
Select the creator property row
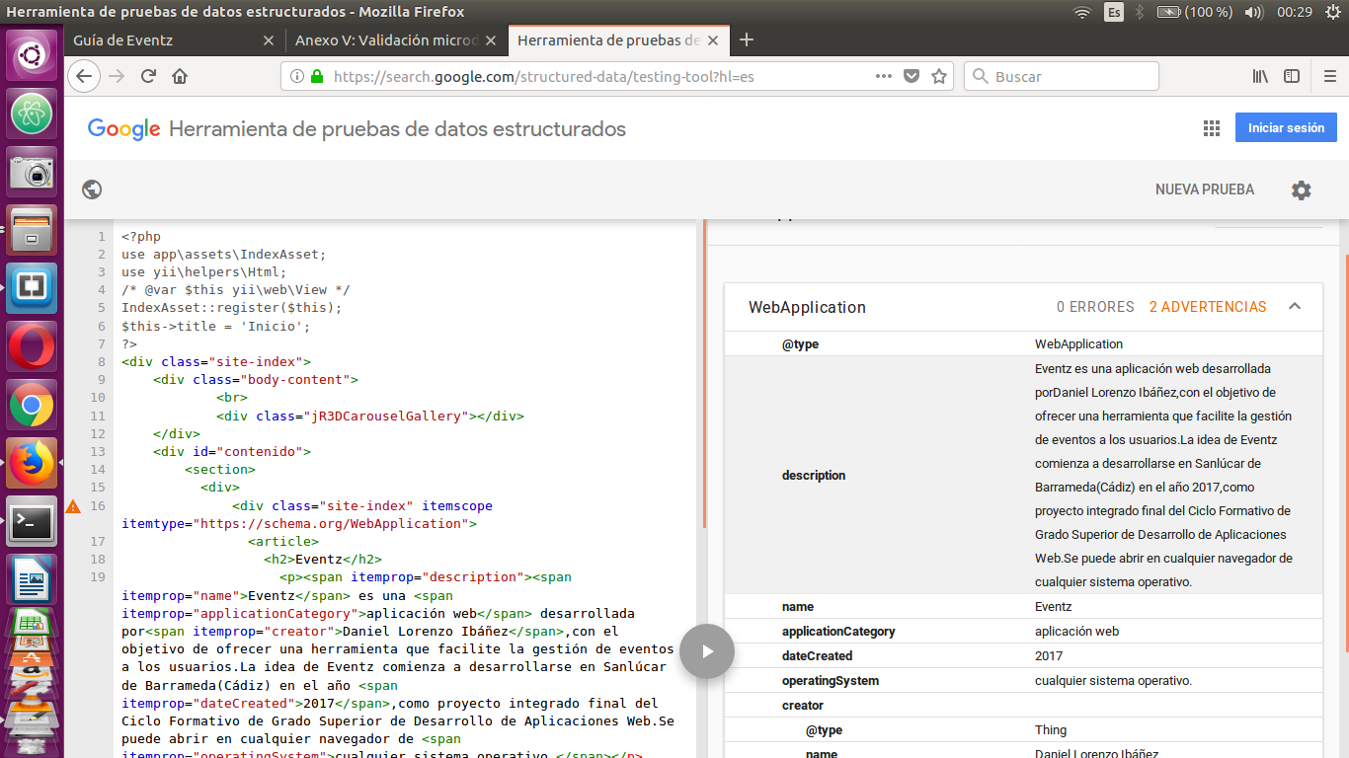[x=1023, y=705]
